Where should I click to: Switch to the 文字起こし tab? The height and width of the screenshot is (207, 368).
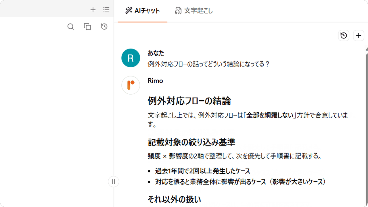194,11
